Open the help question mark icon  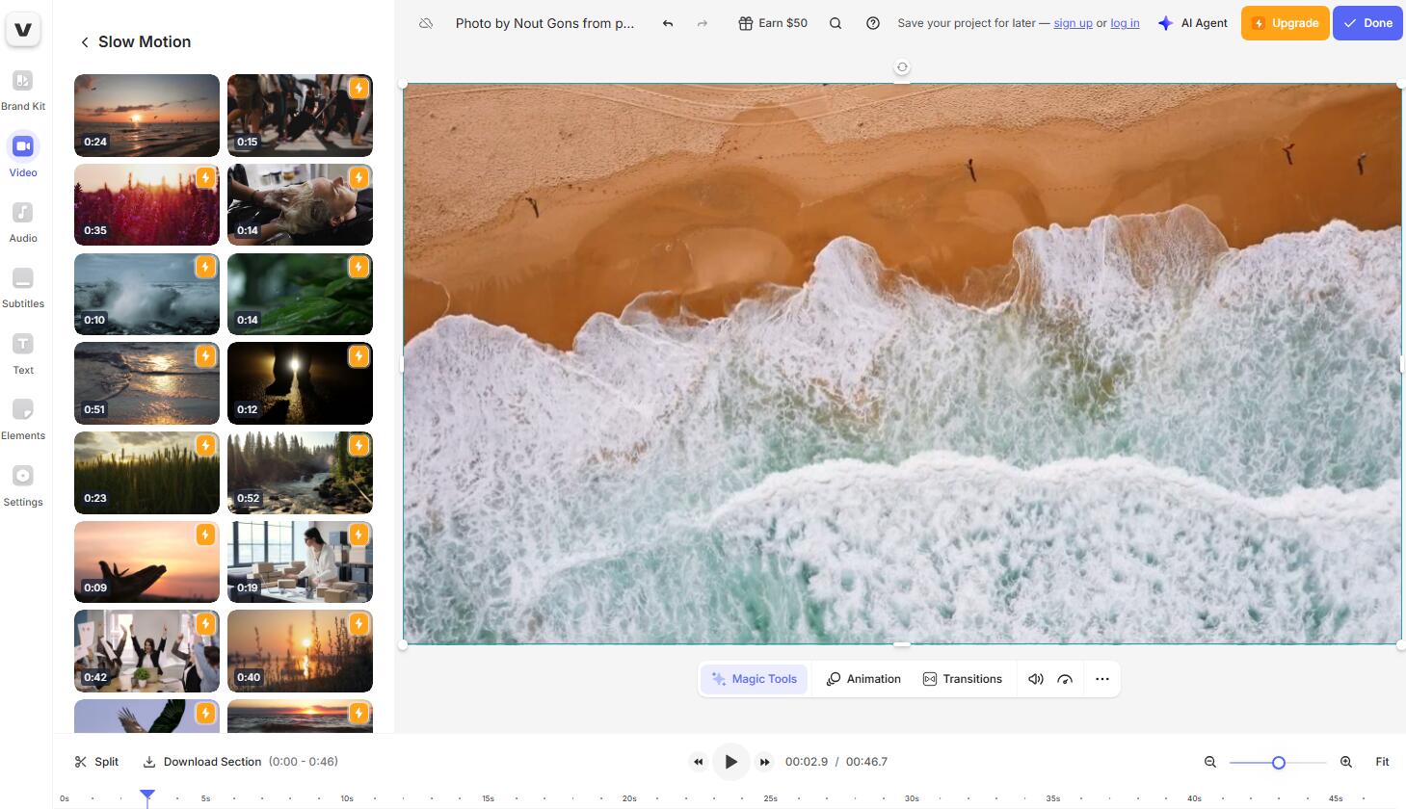point(873,23)
